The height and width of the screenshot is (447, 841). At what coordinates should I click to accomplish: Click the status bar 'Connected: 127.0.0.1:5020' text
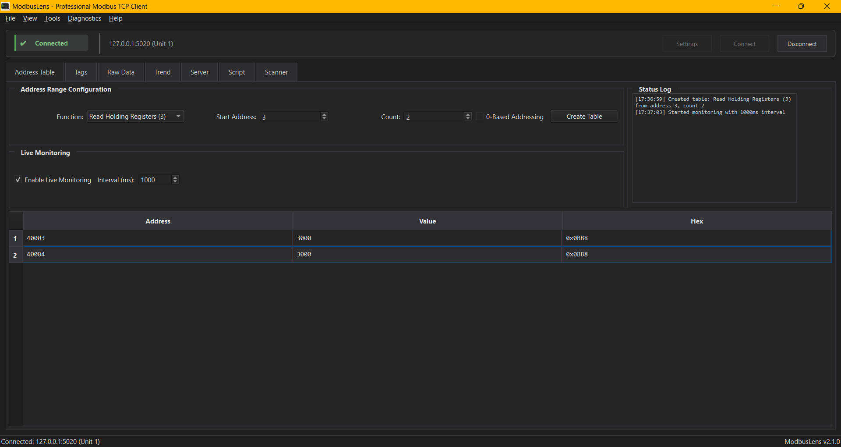(x=50, y=441)
